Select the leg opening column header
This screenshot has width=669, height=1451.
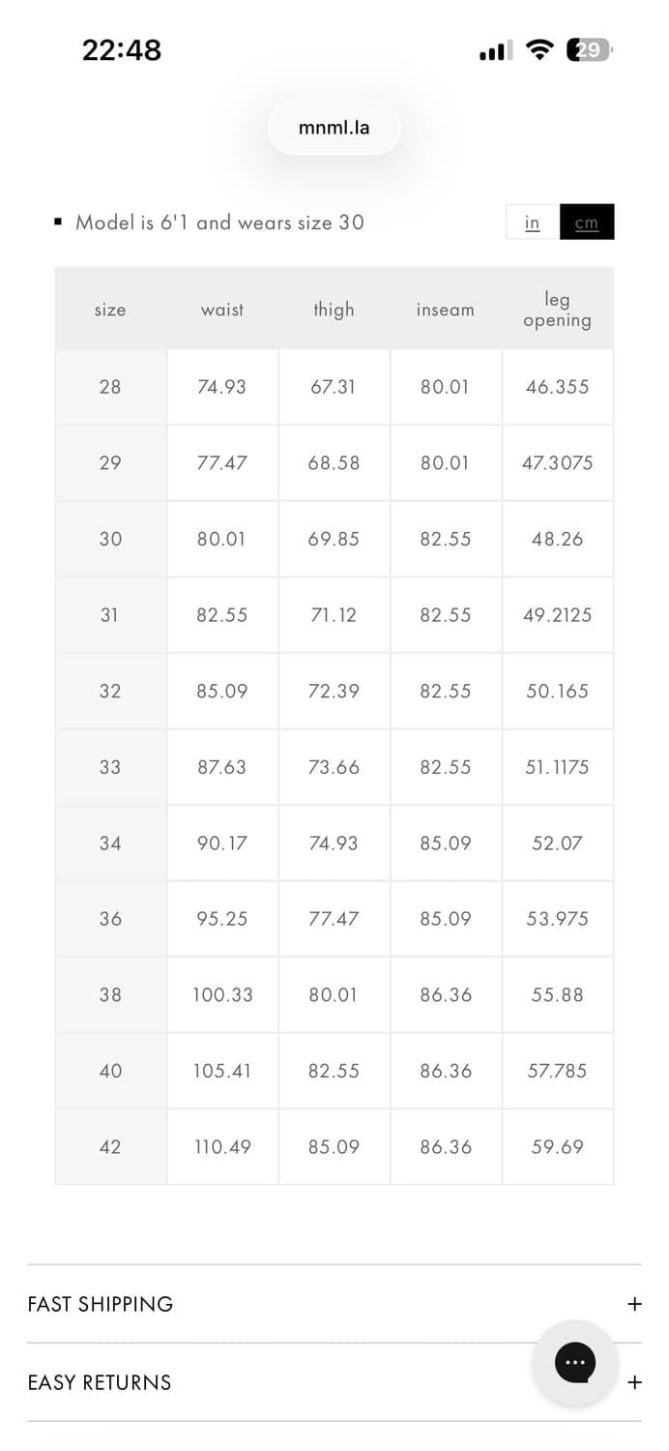click(x=557, y=310)
